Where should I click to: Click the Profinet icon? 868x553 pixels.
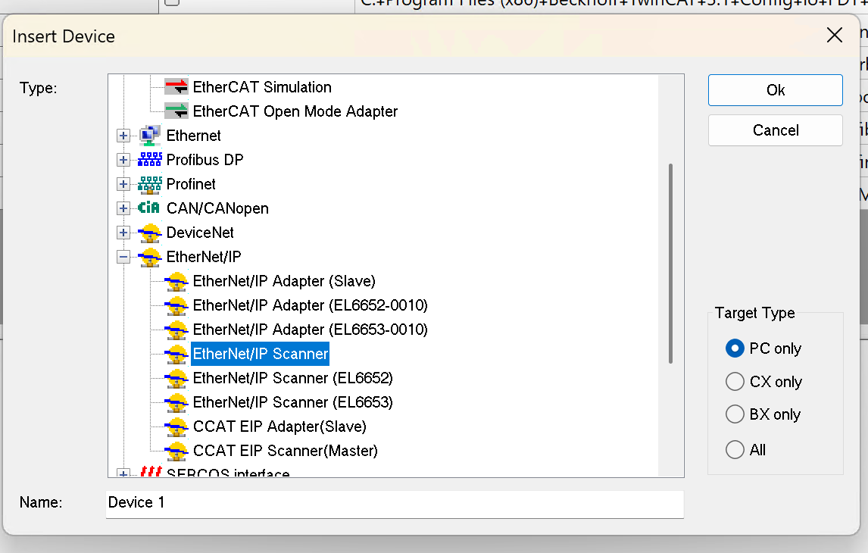[149, 185]
